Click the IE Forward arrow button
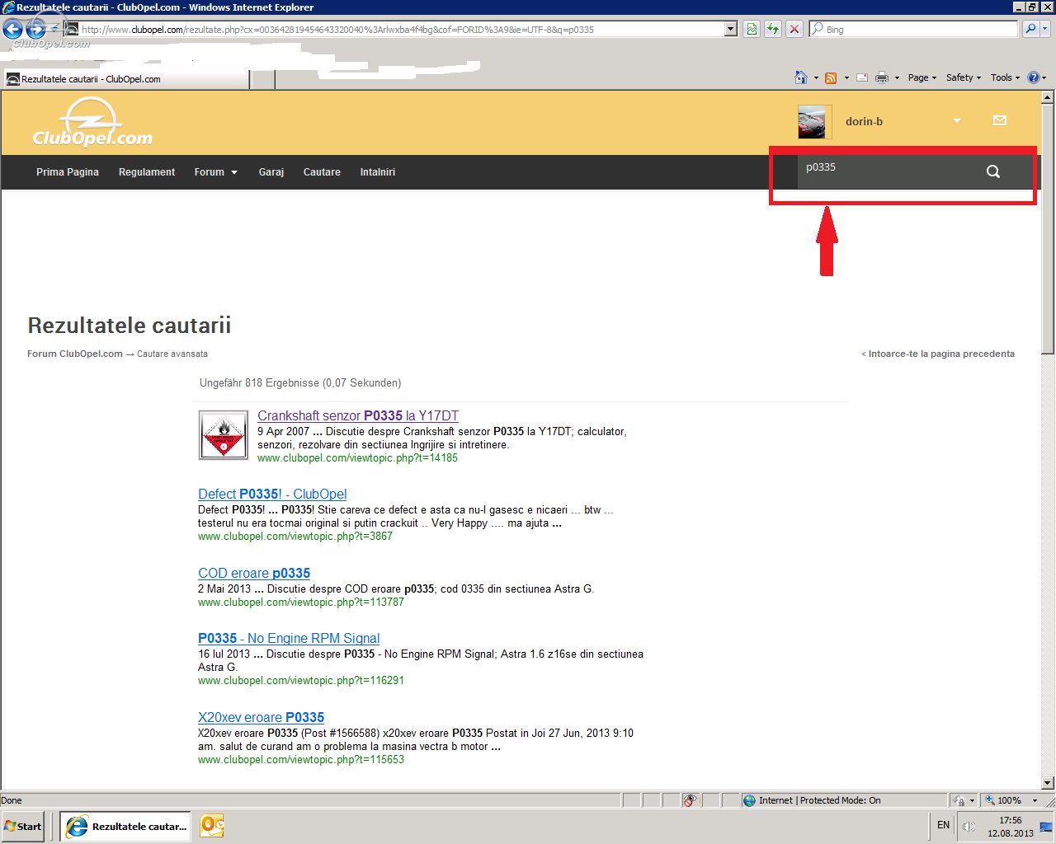The width and height of the screenshot is (1056, 844). 36,30
